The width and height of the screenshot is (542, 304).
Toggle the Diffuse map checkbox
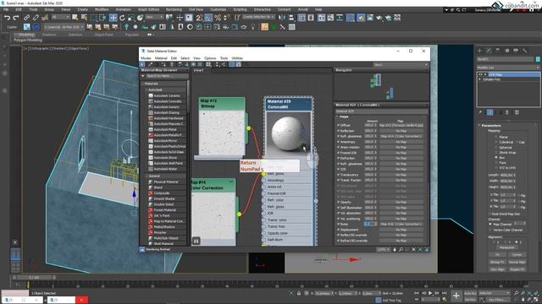[339, 126]
